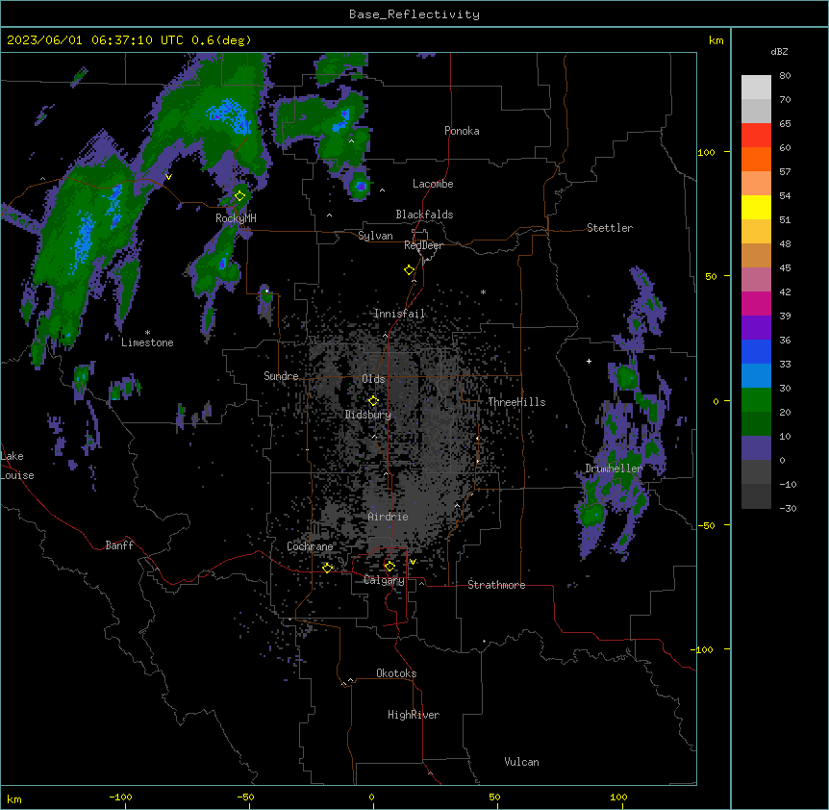
Task: Select the RedDeer city label
Action: click(423, 245)
